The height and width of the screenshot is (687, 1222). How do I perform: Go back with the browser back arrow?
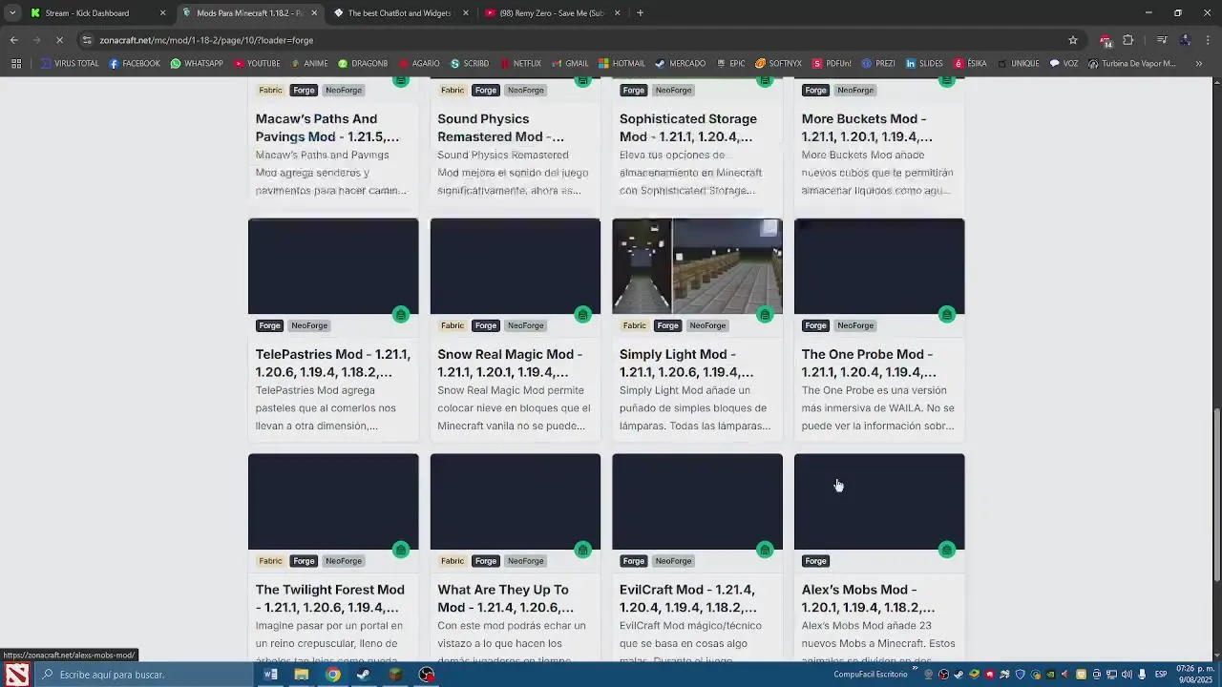pos(13,40)
